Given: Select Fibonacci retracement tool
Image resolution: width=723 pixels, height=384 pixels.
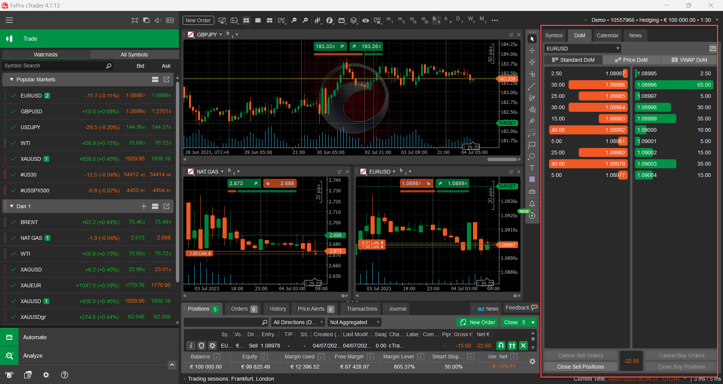Looking at the screenshot, I should click(532, 133).
